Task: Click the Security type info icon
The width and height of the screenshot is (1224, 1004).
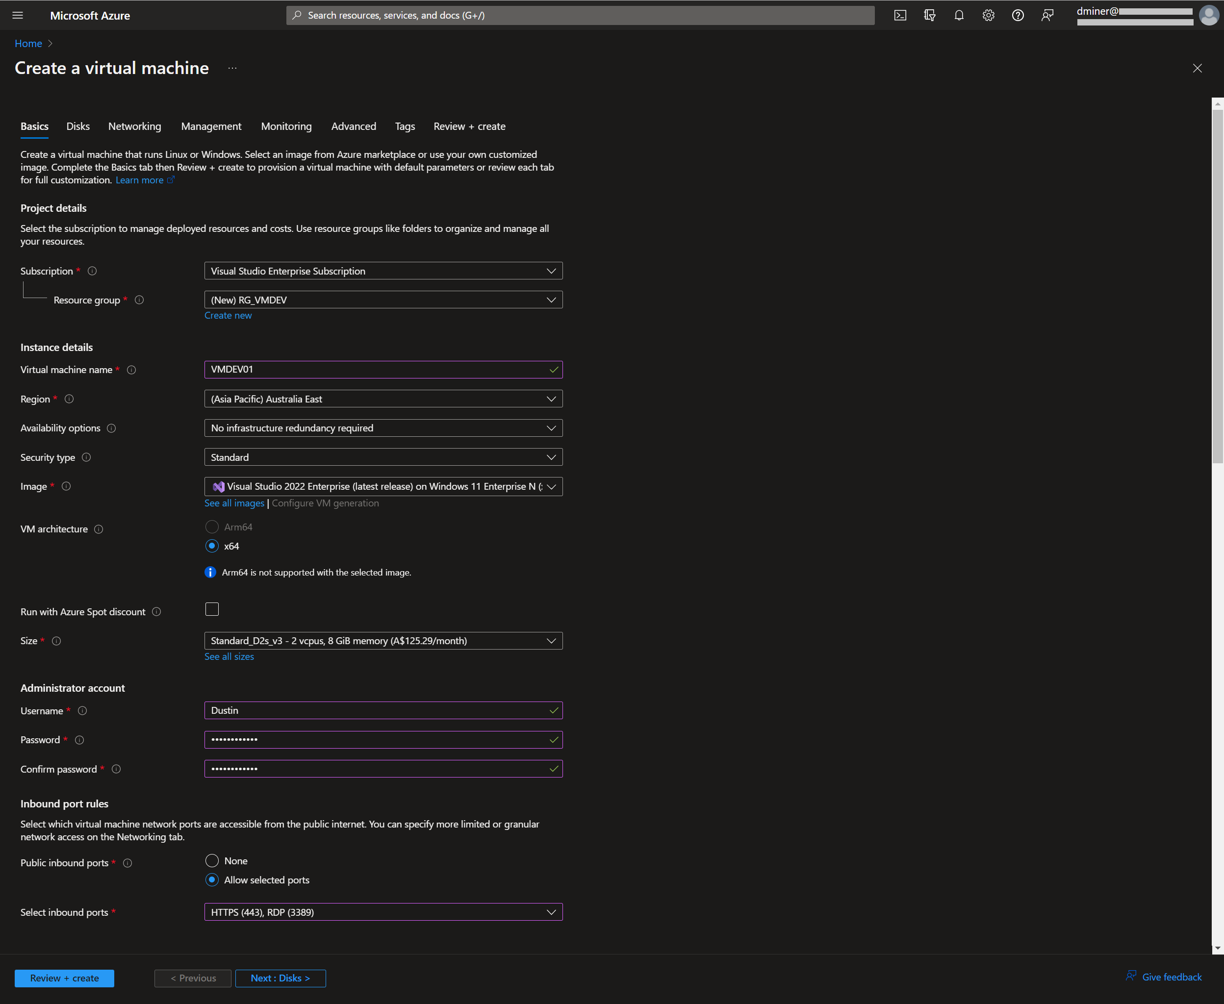Action: click(86, 457)
